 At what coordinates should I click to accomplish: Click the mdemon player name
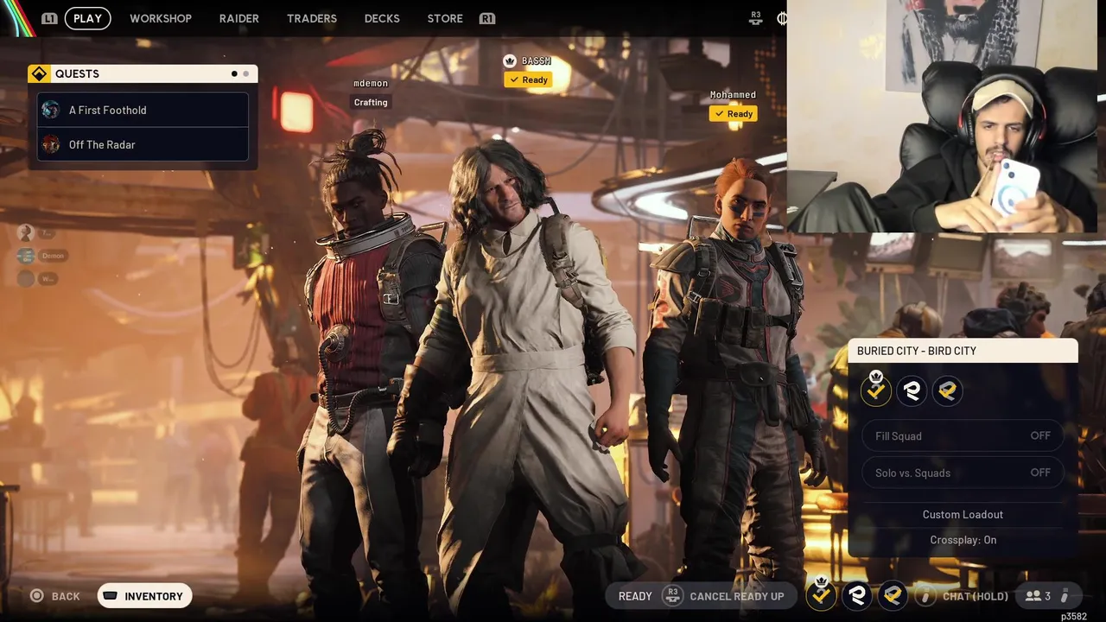point(371,83)
